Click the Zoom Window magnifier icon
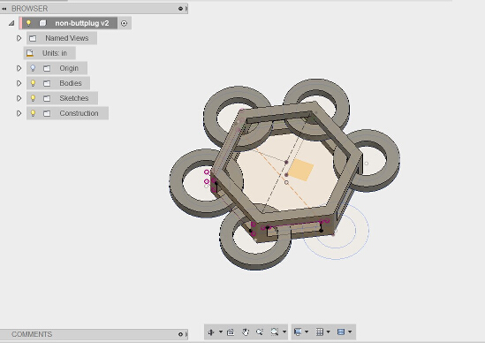The width and height of the screenshot is (485, 343). pos(275,332)
